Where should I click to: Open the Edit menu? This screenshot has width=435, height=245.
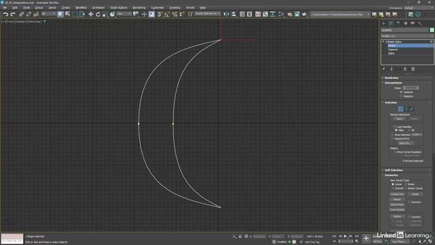tap(15, 7)
